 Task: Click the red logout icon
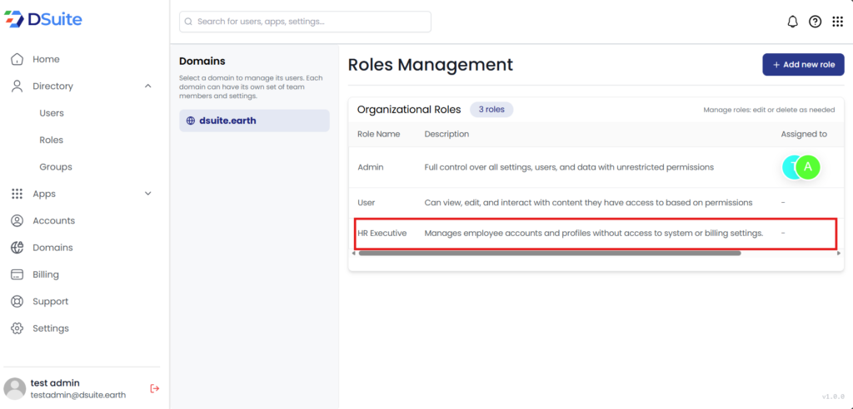click(154, 388)
